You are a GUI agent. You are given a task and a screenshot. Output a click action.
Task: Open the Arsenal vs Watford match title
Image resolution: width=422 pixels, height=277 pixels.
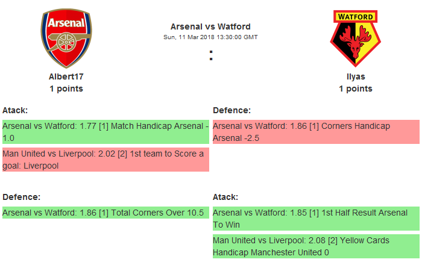click(210, 26)
